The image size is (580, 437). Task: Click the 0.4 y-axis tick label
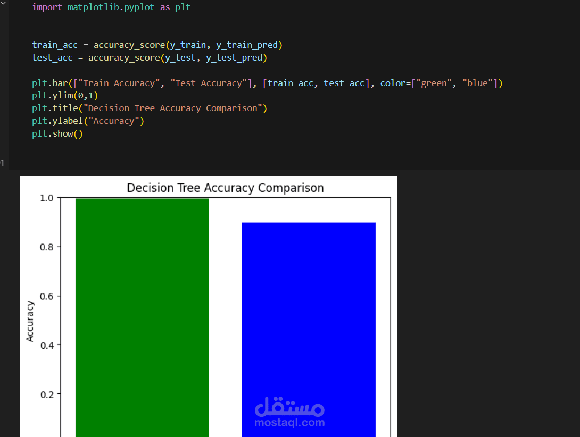47,346
